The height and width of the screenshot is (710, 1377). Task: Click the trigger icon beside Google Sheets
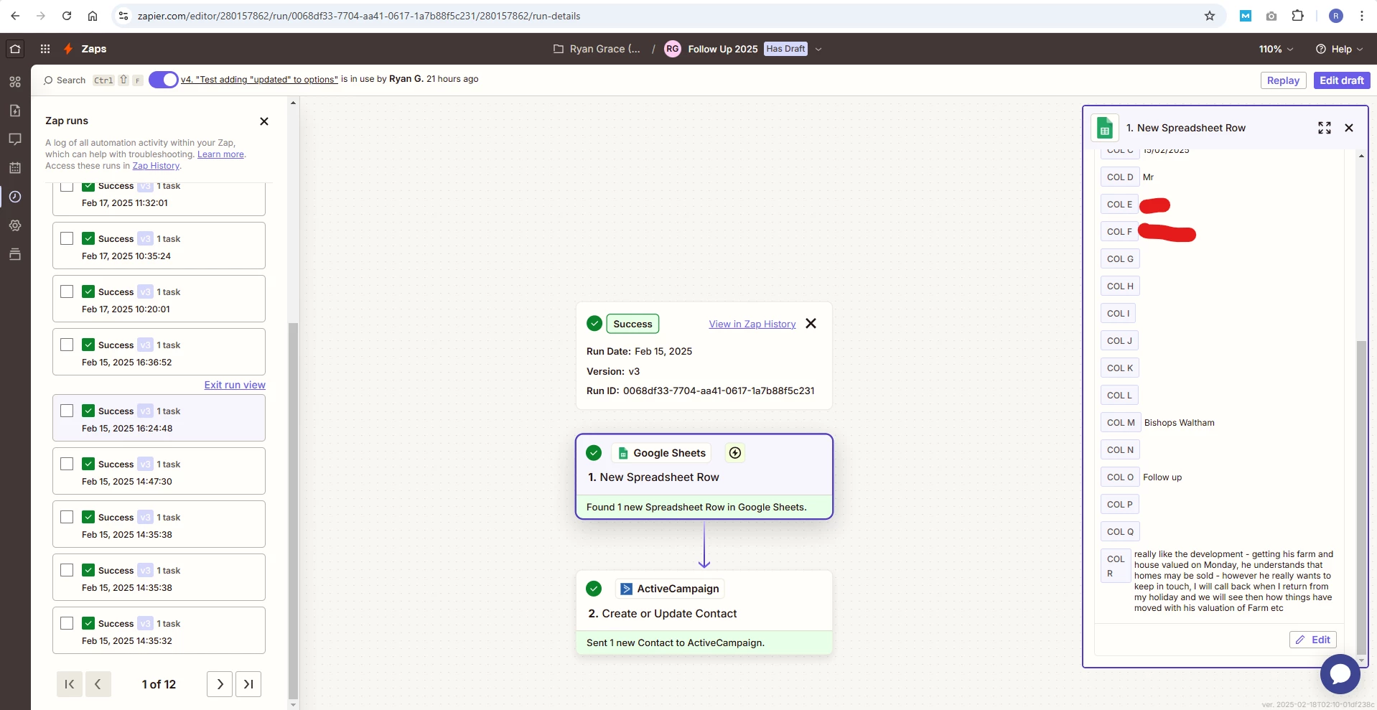tap(735, 453)
